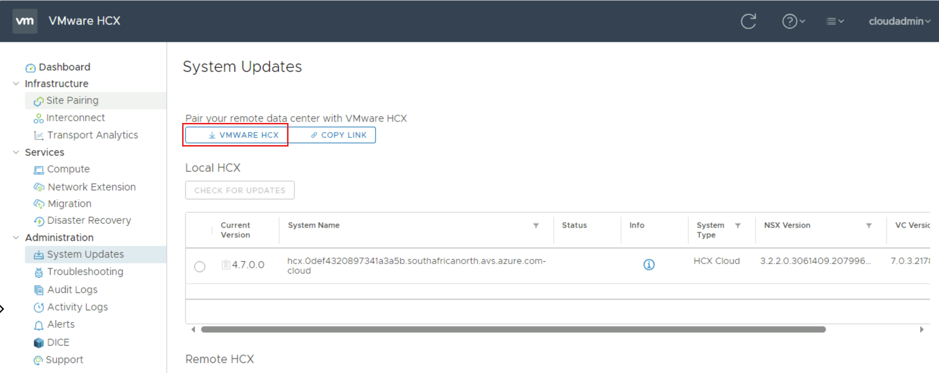Screen dimensions: 939x373
Task: Collapse the Infrastructure section
Action: point(16,84)
